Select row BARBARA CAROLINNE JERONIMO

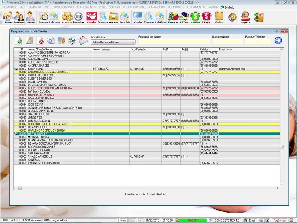[147, 72]
